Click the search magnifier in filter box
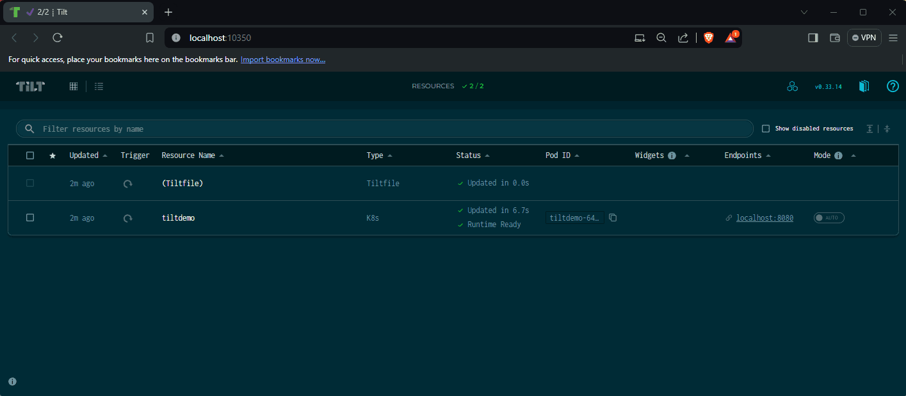The image size is (906, 396). (x=29, y=129)
